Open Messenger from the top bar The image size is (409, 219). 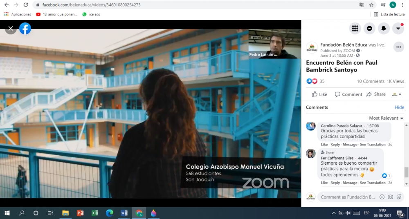tap(369, 29)
